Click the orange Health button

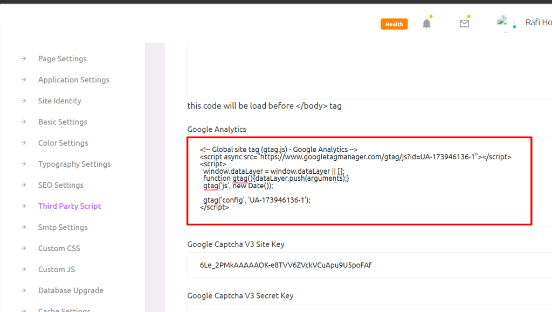394,24
